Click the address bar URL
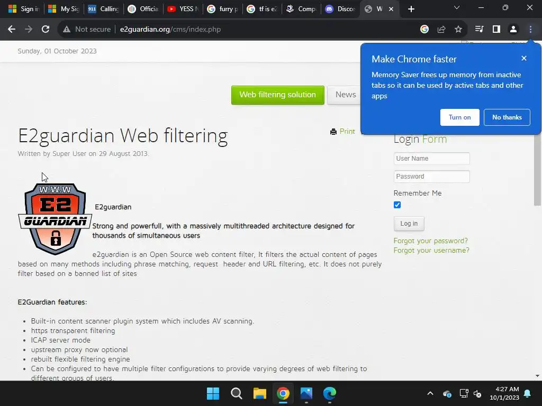 tap(170, 30)
